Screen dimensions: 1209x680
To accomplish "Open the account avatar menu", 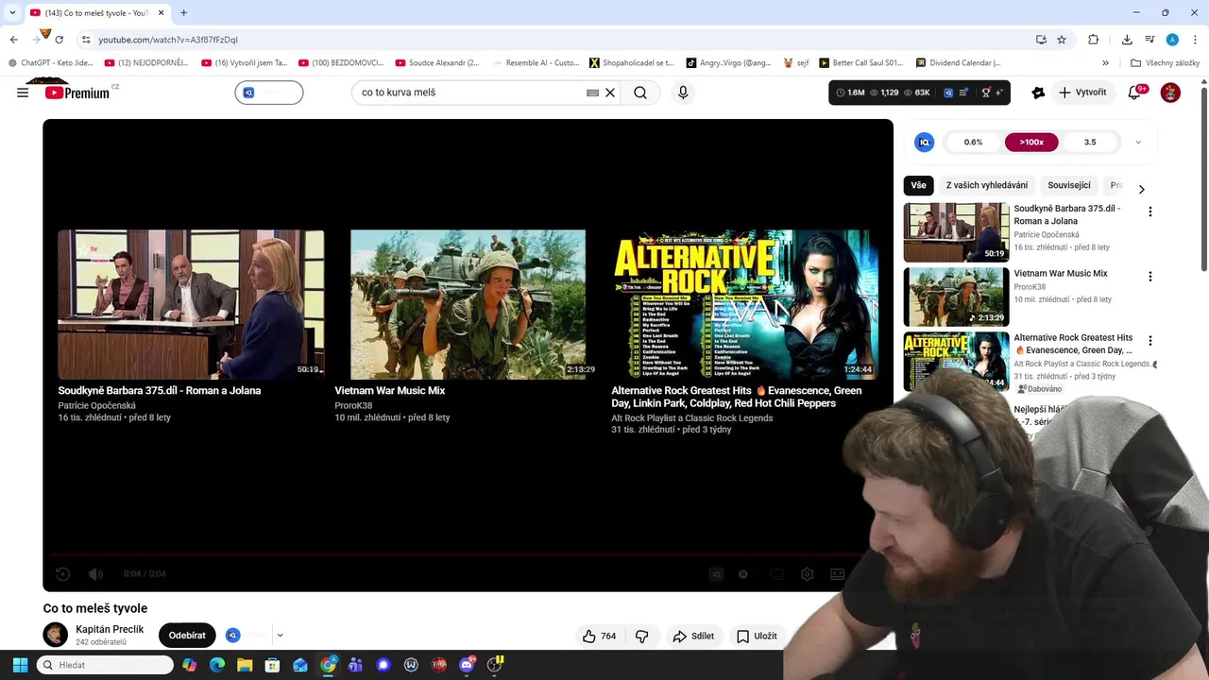I will click(x=1170, y=93).
